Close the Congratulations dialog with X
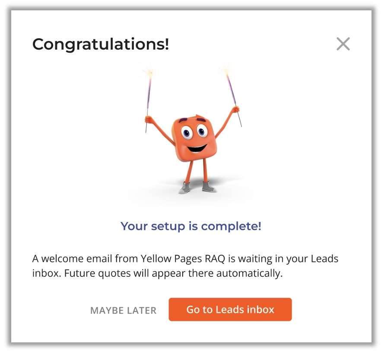The height and width of the screenshot is (351, 381). tap(343, 44)
